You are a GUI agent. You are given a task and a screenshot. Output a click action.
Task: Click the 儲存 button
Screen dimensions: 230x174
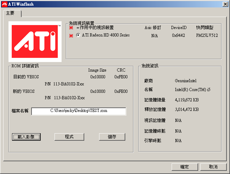pyautogui.click(x=112, y=137)
